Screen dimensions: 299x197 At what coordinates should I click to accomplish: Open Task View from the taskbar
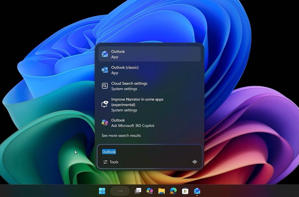click(x=138, y=191)
